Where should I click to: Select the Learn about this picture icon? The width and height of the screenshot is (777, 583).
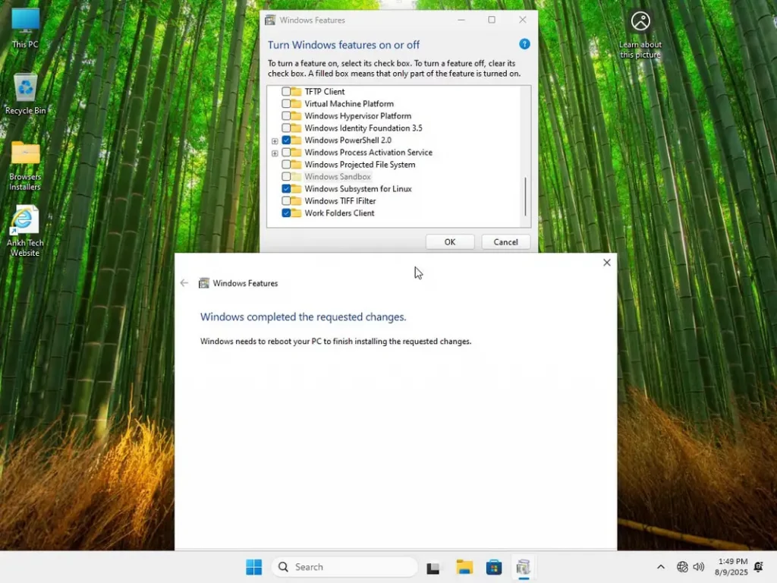640,22
